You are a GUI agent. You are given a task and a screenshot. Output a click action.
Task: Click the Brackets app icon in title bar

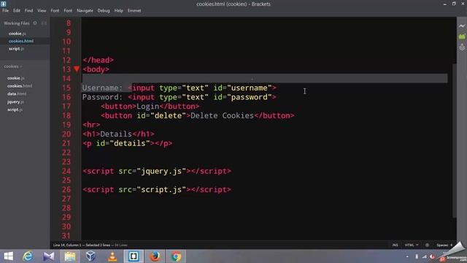(x=3, y=4)
